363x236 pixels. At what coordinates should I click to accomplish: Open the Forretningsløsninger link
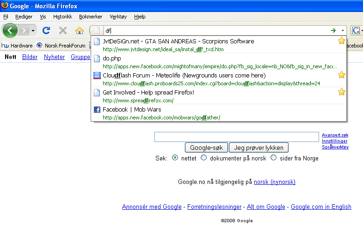coord(214,206)
